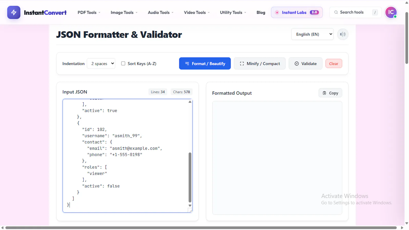Screen dimensions: 409x230
Task: Click the Input JSON scroll up arrow
Action: [190, 102]
